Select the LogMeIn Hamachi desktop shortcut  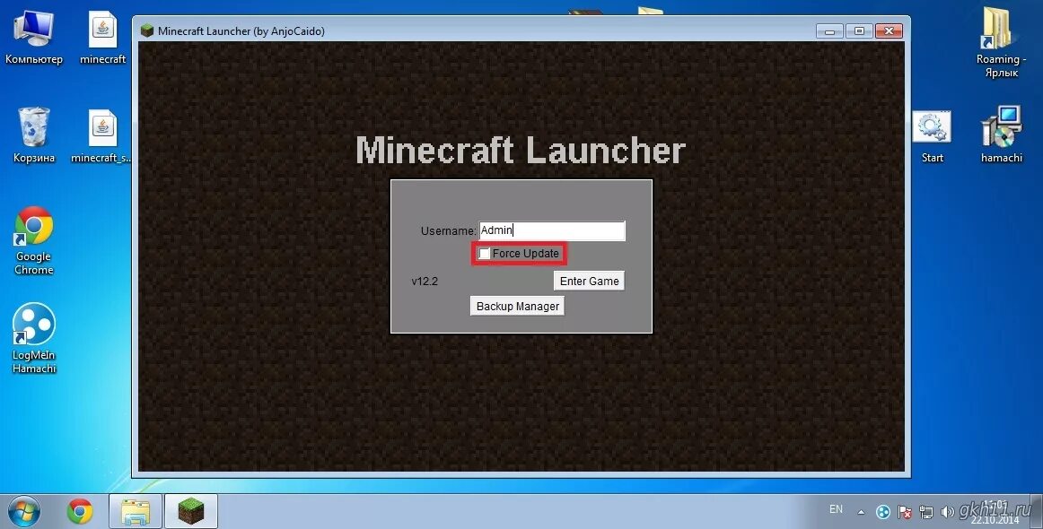34,338
